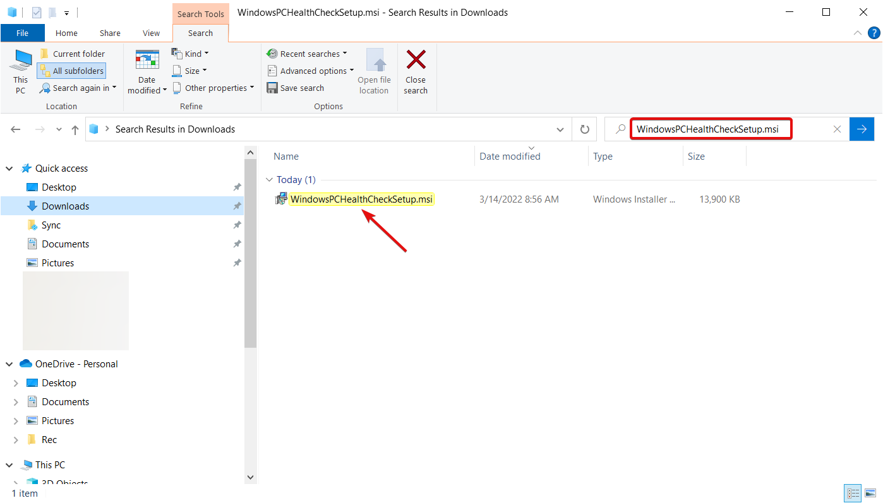This screenshot has height=503, width=883.
Task: Switch to the Share ribbon tab
Action: (110, 33)
